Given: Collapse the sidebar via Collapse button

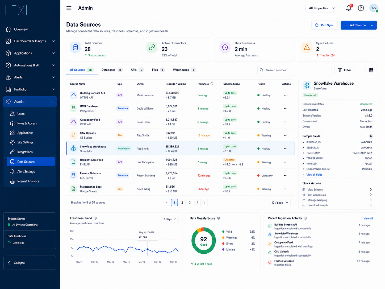Looking at the screenshot, I should [30, 263].
